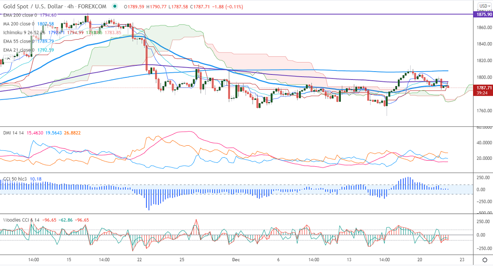Click the MA 200 value 1807.58
The width and height of the screenshot is (493, 267).
coord(45,24)
